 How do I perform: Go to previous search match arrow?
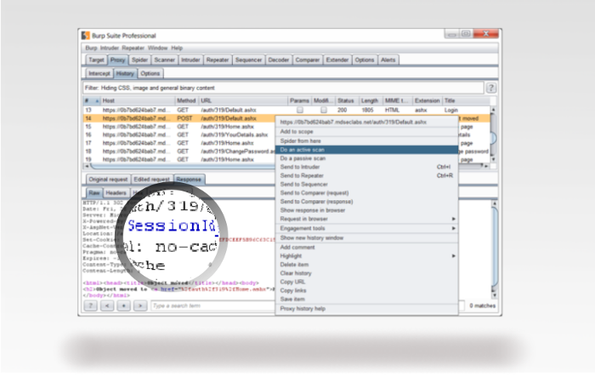coord(107,306)
